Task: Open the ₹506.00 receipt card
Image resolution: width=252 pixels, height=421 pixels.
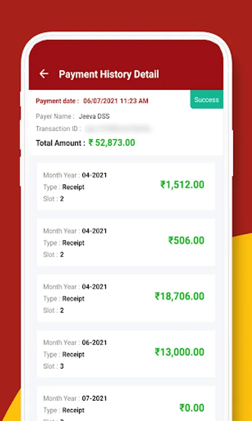Action: [x=126, y=242]
